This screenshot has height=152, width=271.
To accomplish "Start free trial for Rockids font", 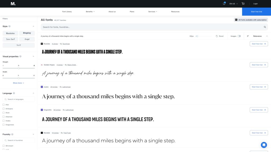I will (x=259, y=44).
